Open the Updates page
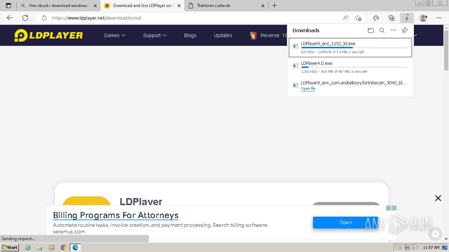This screenshot has height=252, width=449. 223,35
